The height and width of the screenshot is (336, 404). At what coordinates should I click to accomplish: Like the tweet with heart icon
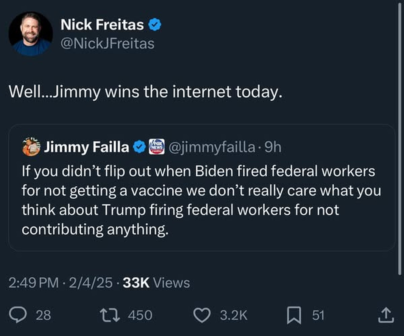[x=202, y=315]
